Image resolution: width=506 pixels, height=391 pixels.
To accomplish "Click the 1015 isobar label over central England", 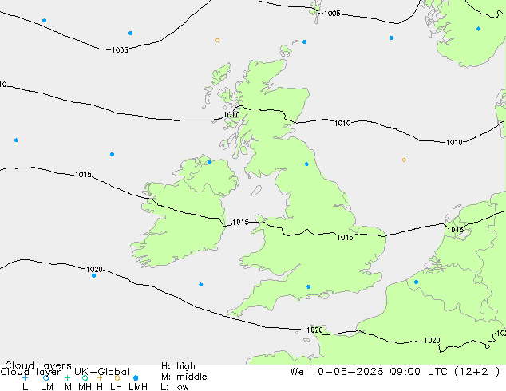I will (345, 238).
